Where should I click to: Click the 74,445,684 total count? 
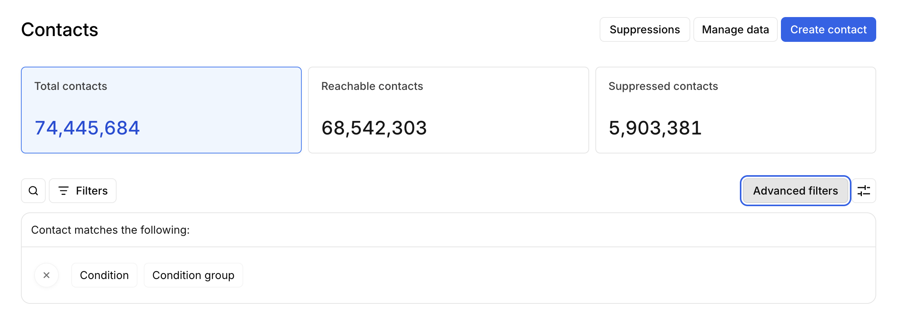87,128
